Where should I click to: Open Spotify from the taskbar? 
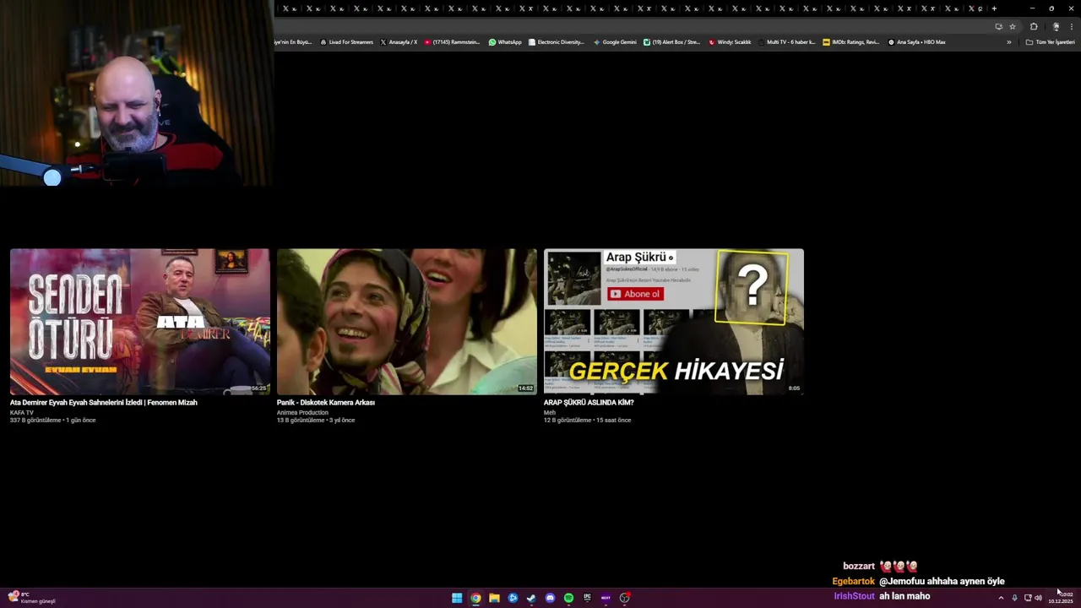(x=568, y=598)
